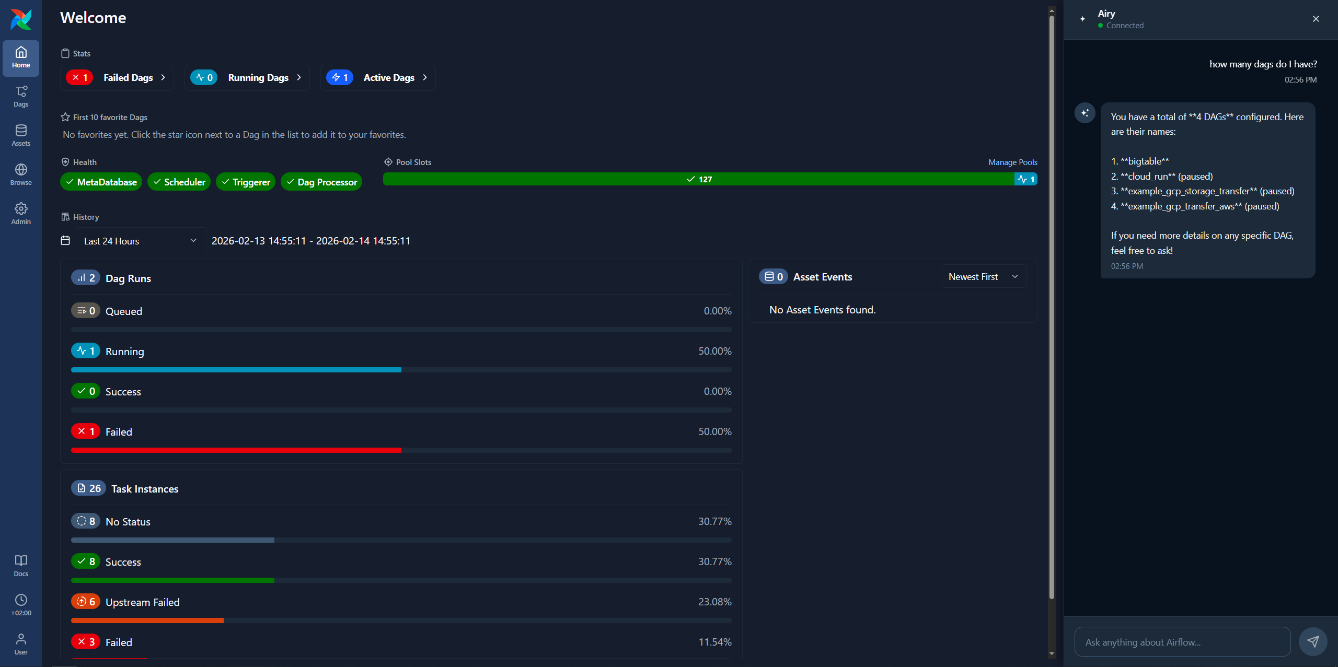
Task: Click the No Status count badge
Action: [86, 521]
